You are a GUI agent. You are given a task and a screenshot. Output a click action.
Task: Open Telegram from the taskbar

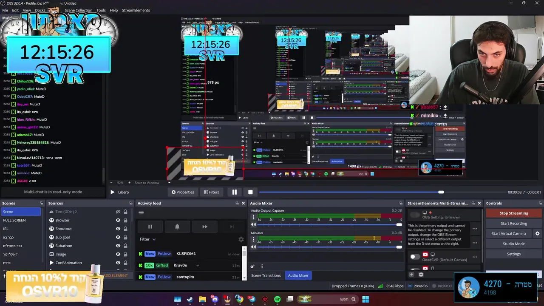click(252, 299)
